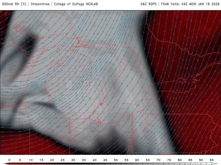Click 'College of DuPage NEXLAB' text
Screen dimensions: 221x165
point(76,4)
